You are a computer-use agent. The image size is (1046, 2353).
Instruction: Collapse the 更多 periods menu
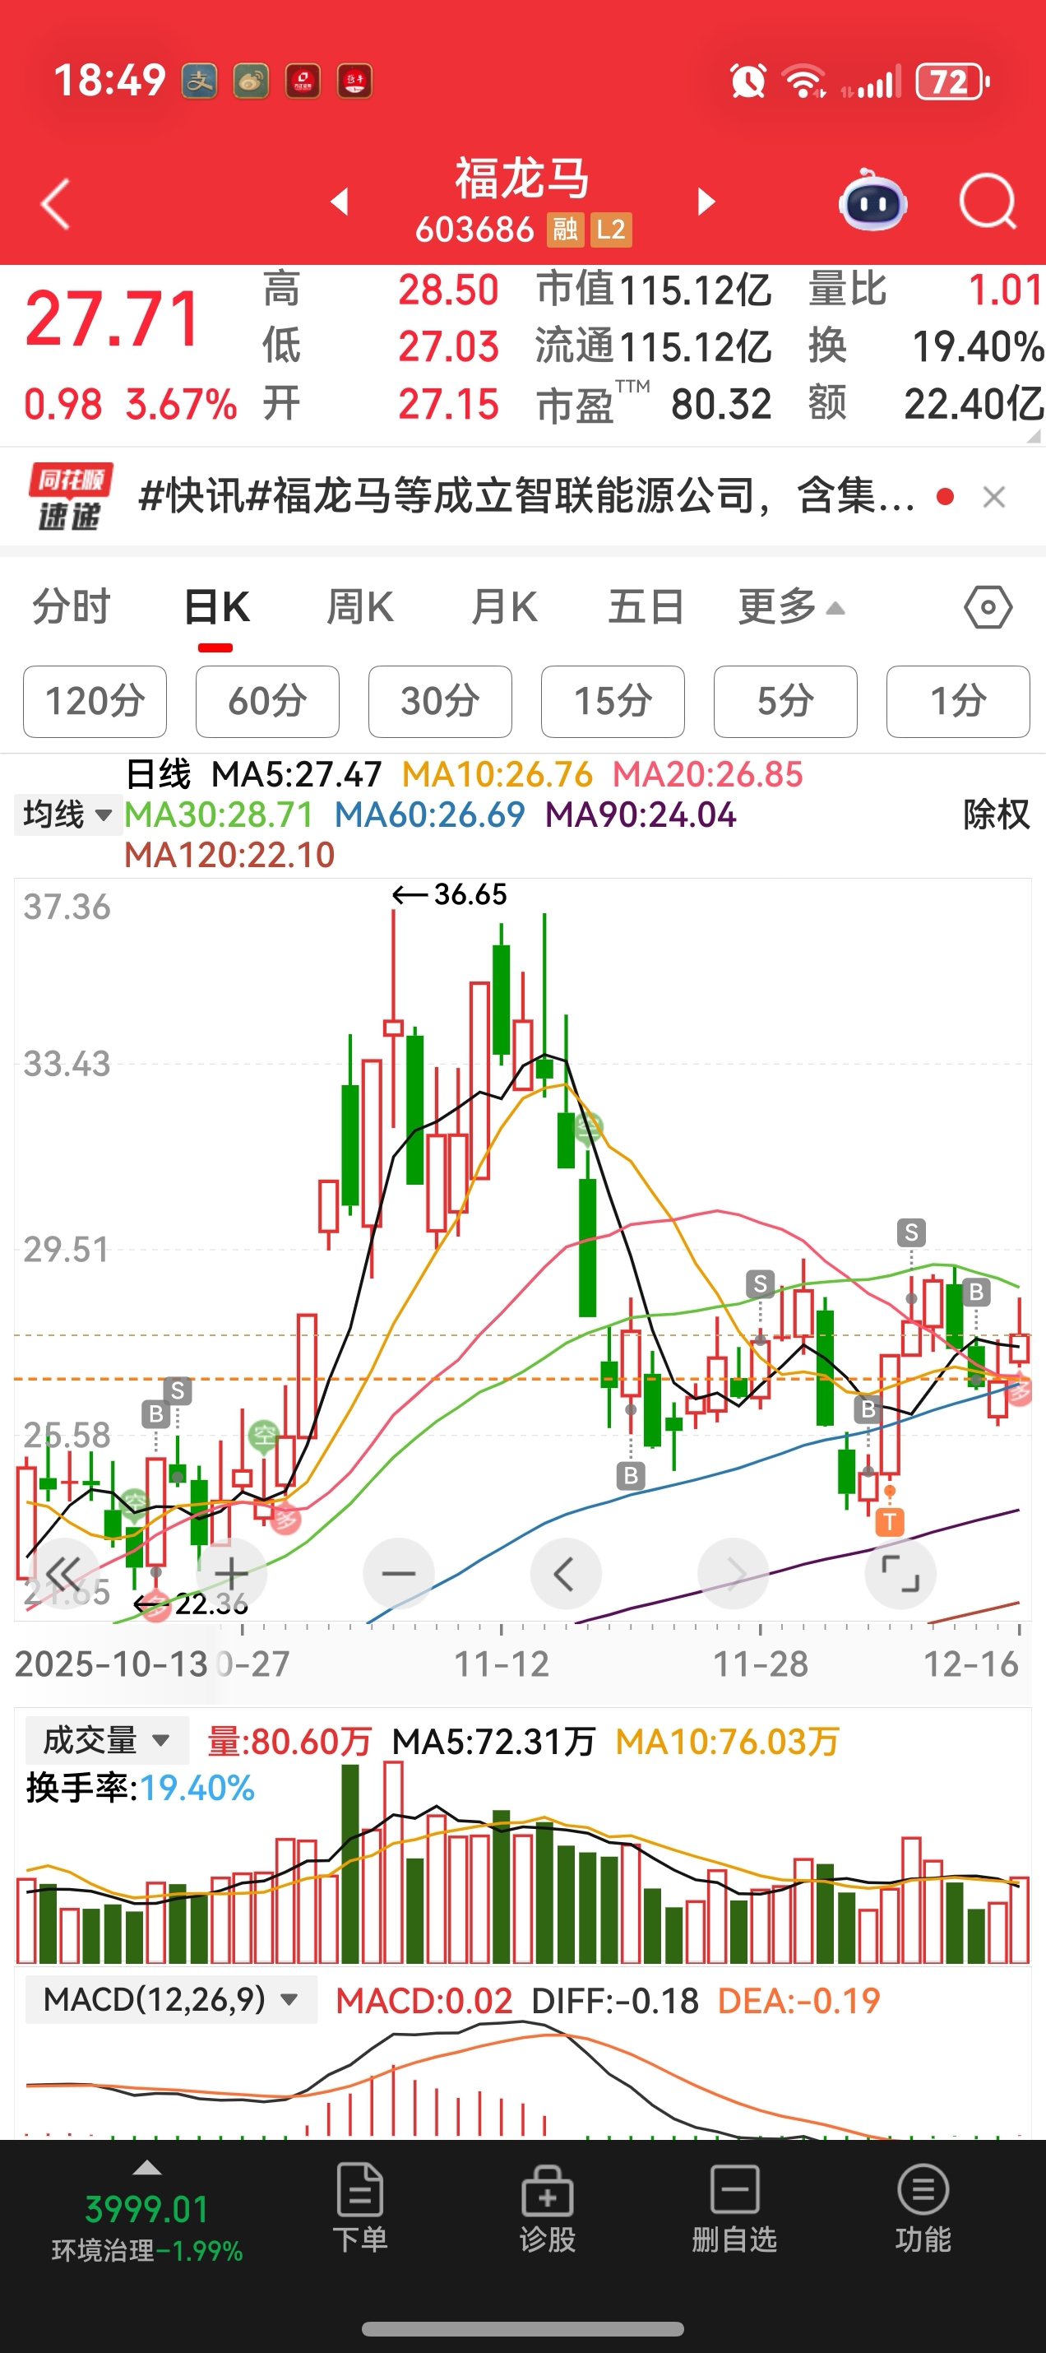pyautogui.click(x=791, y=607)
